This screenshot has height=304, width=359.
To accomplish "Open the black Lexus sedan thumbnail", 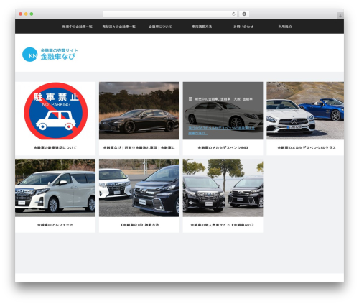I will click(x=139, y=111).
